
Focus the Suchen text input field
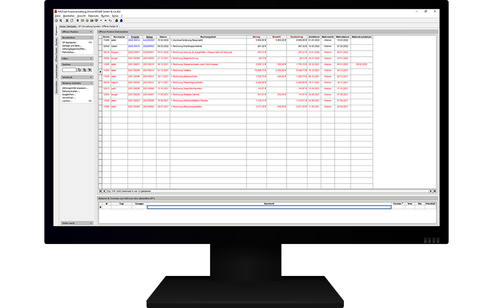(69, 70)
